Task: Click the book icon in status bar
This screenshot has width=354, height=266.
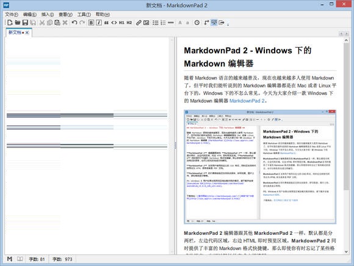Action: pos(20,259)
